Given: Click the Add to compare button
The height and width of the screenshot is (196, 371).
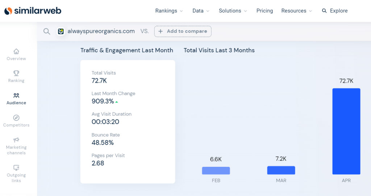Looking at the screenshot, I should 183,31.
